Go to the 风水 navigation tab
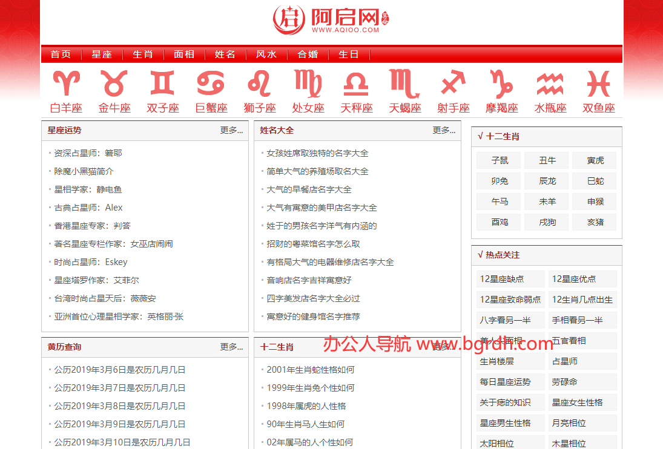The width and height of the screenshot is (663, 449). 266,54
